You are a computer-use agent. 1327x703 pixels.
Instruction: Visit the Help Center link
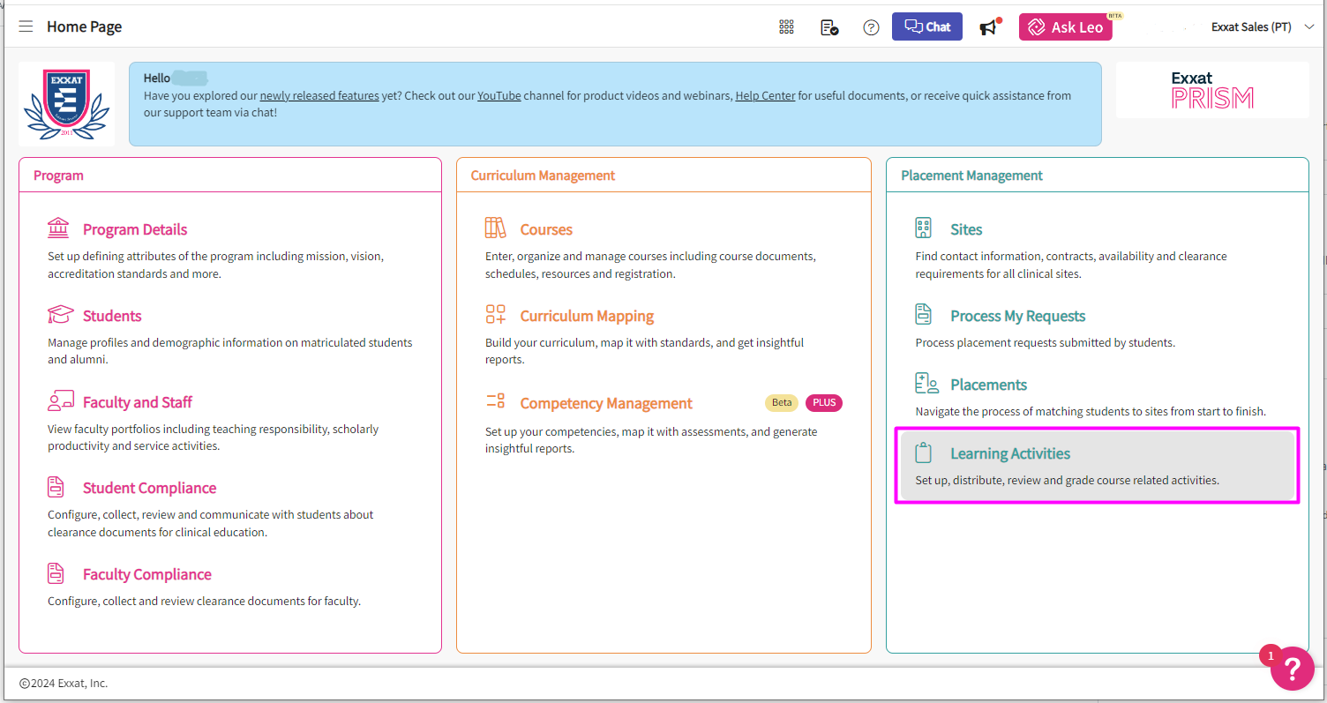[765, 95]
